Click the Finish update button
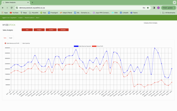Viewport: 177px width, 111px height. (x=168, y=8)
